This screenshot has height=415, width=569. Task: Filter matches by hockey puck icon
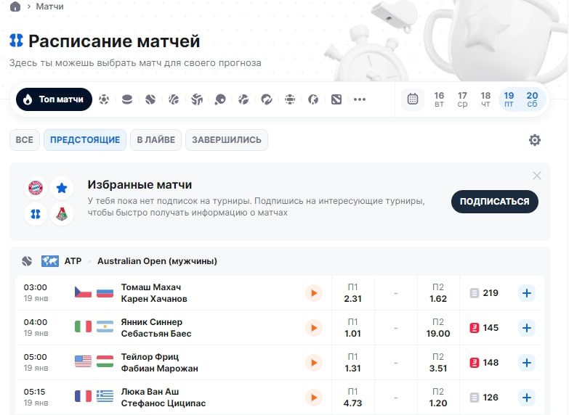tap(127, 99)
